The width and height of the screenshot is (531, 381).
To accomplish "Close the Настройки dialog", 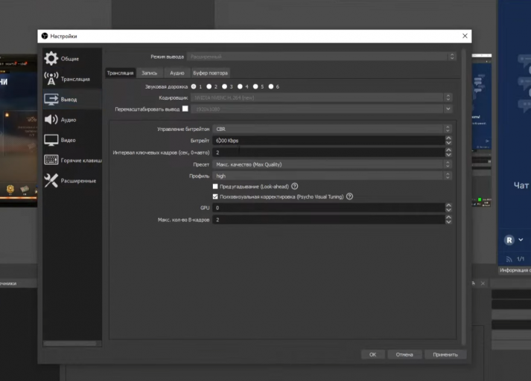I will click(x=465, y=36).
